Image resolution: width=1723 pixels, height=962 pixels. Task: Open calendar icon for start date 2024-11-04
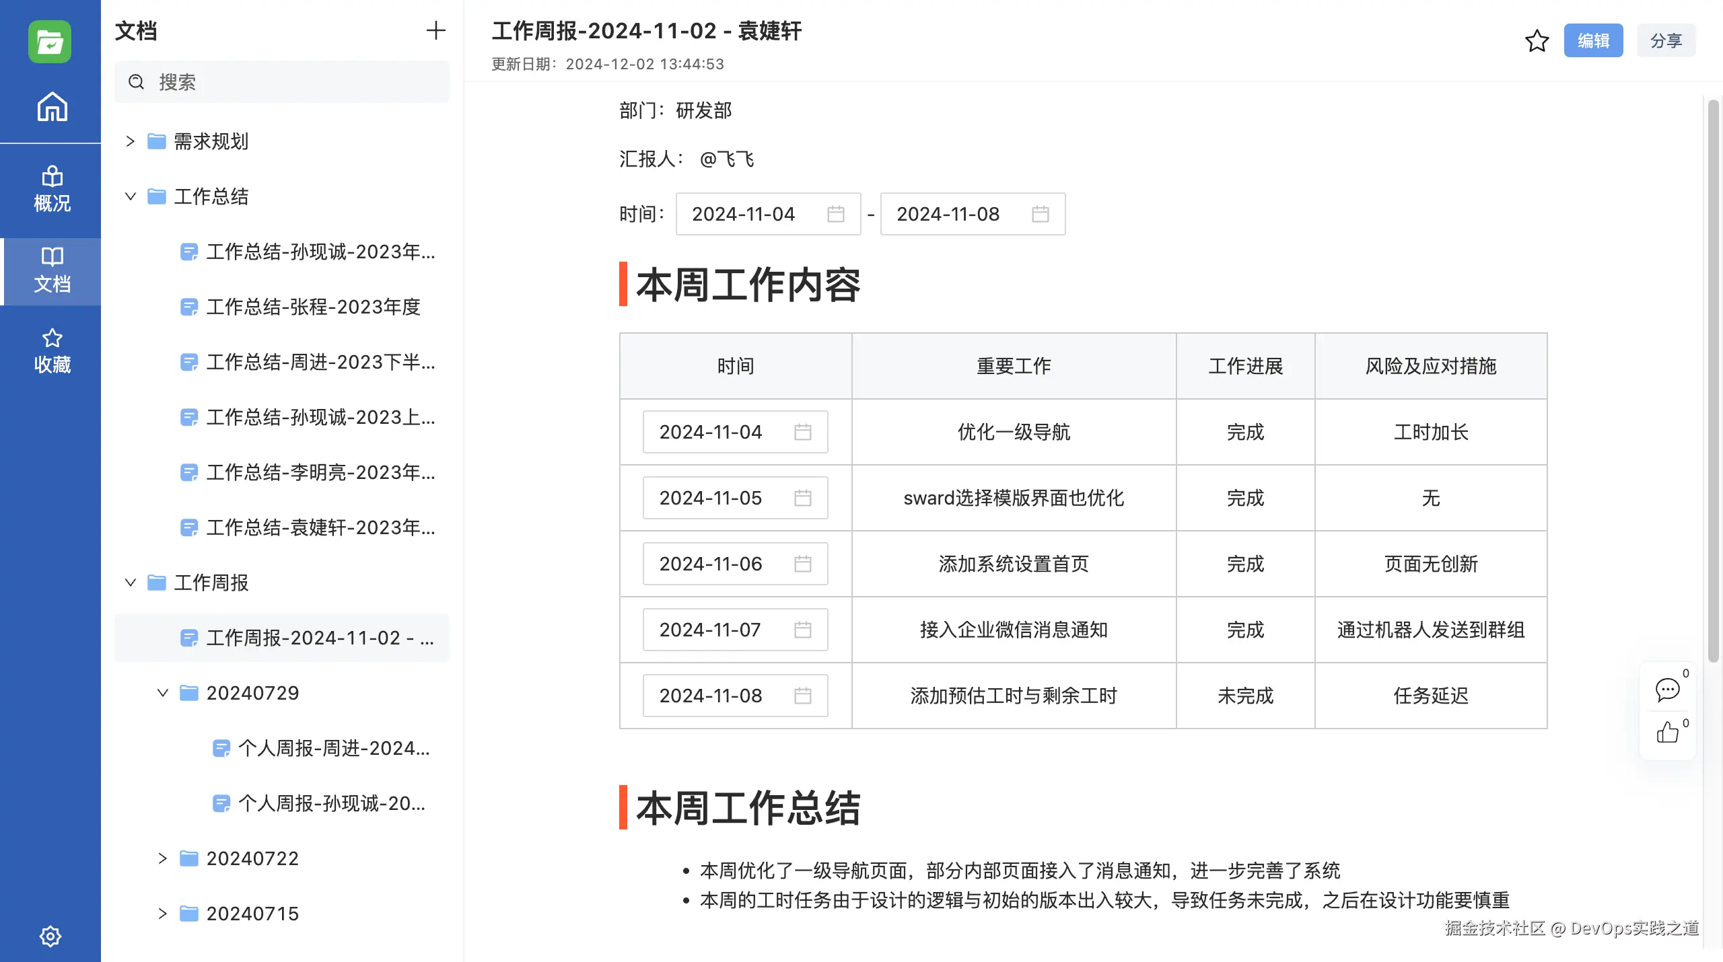835,214
